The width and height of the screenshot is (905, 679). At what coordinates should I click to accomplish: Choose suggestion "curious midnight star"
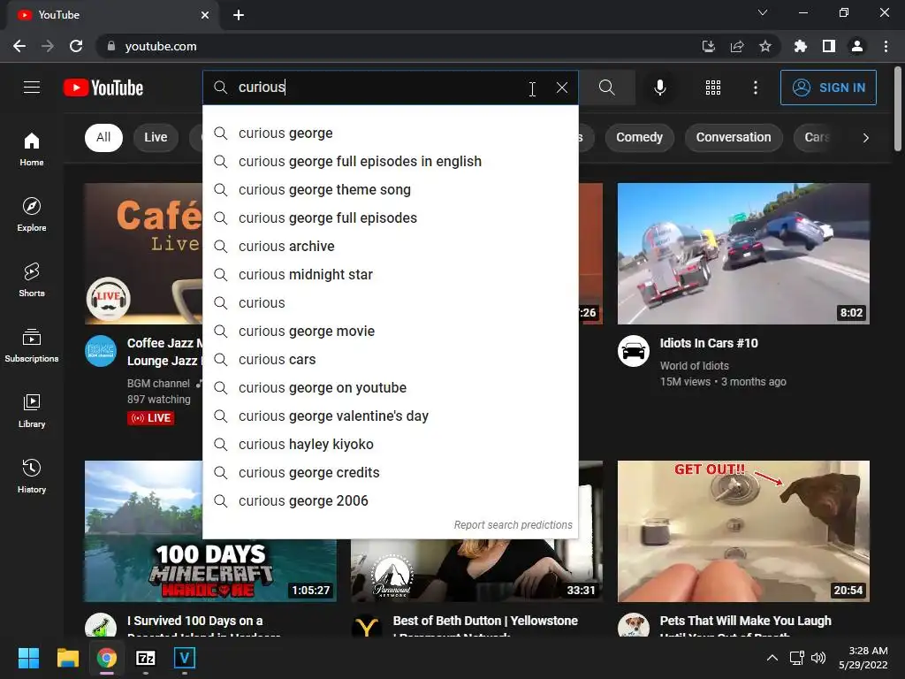391,275
